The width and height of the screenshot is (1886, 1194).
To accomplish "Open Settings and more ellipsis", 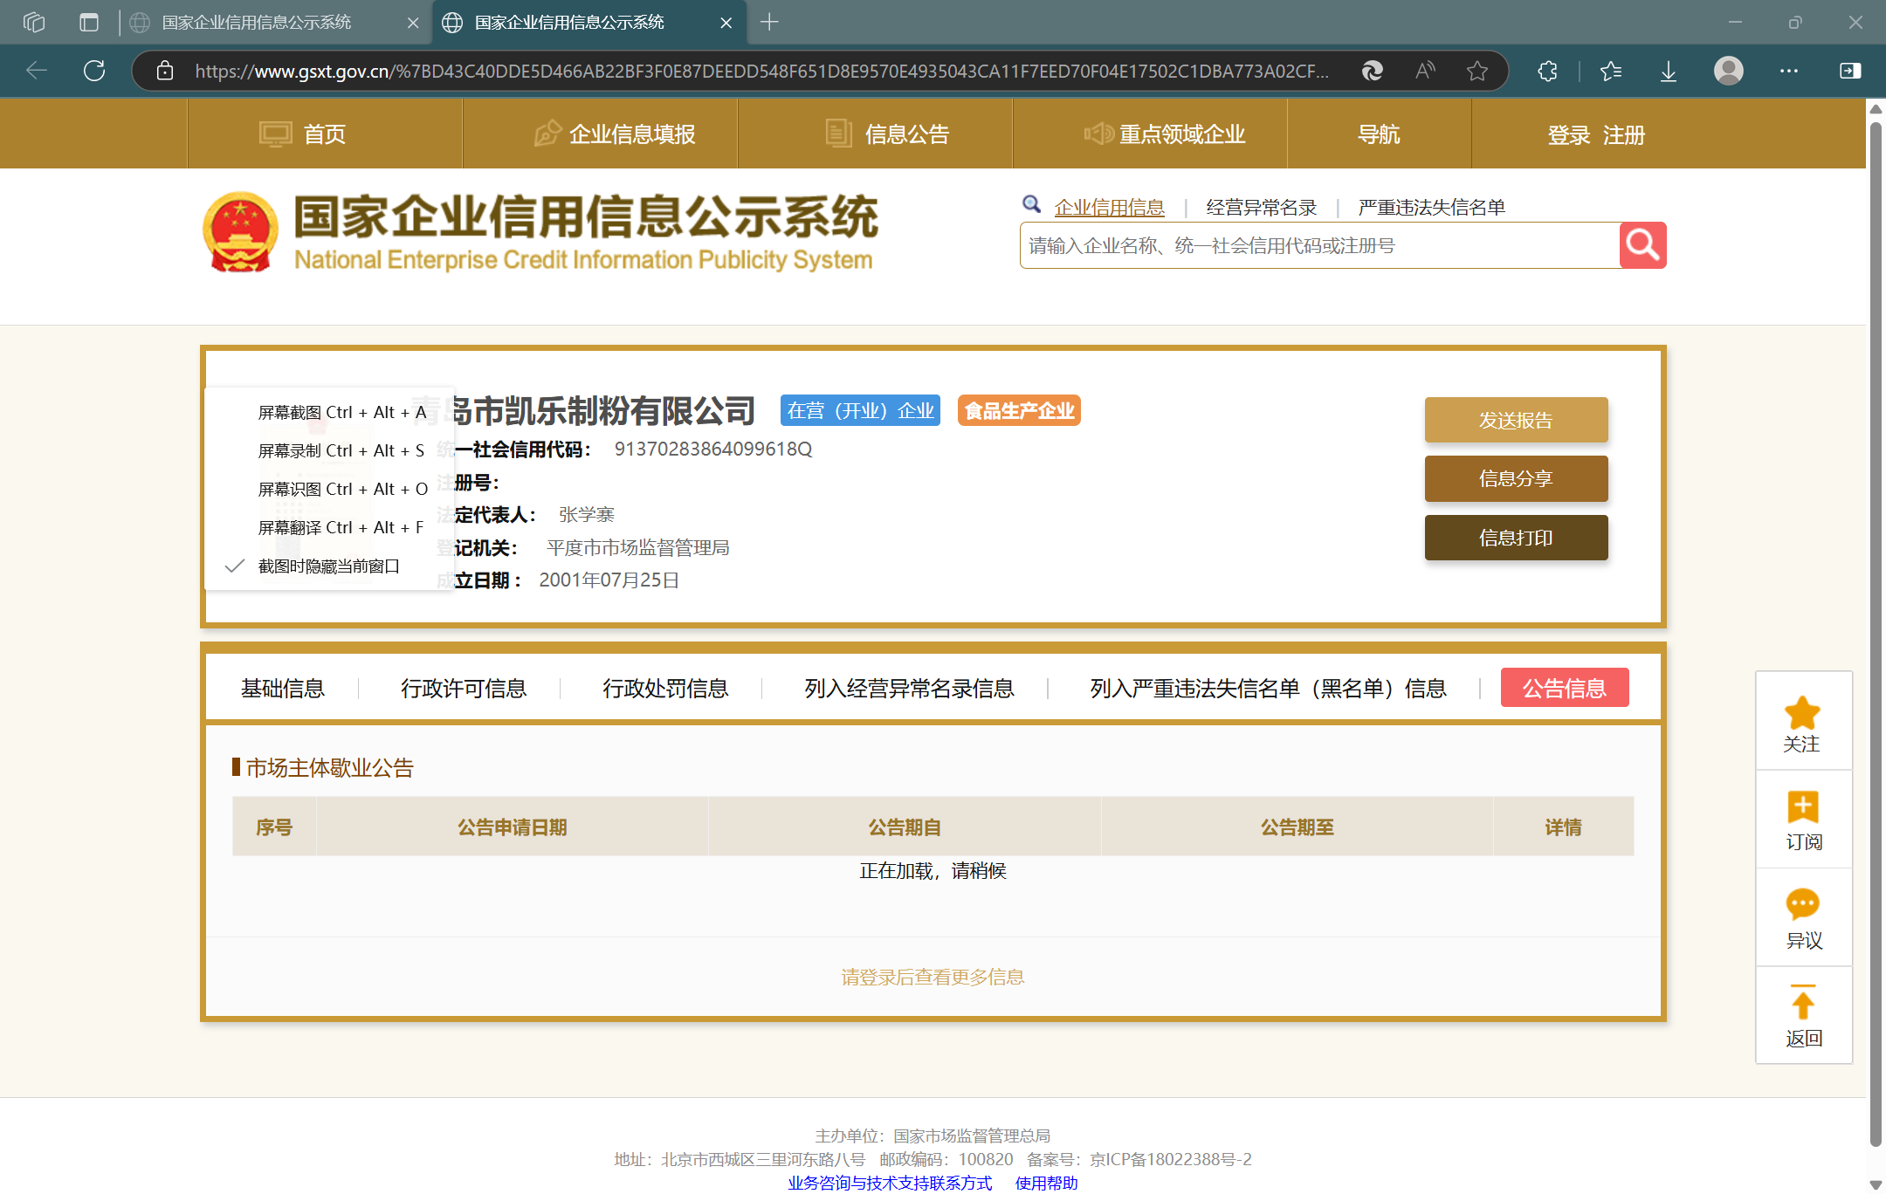I will coord(1789,71).
